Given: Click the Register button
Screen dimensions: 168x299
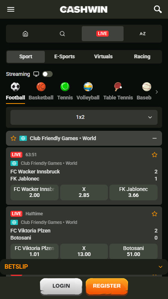Looking at the screenshot, I should coord(107,286).
